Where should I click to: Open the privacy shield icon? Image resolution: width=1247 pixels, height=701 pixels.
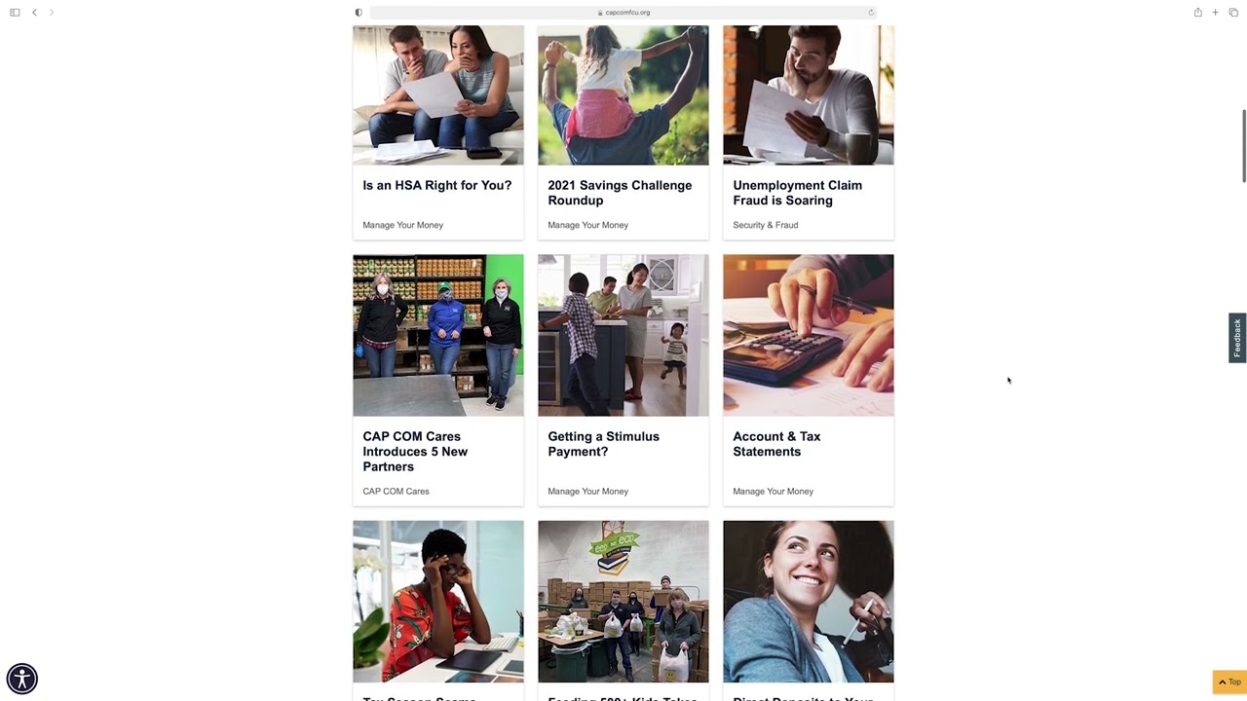pyautogui.click(x=359, y=13)
